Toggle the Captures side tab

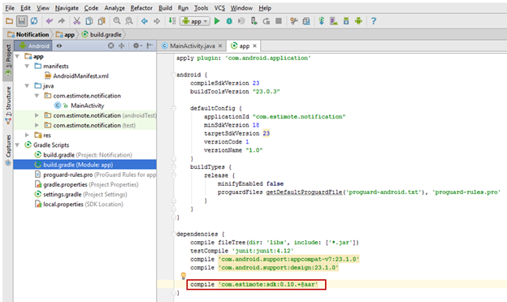tap(8, 149)
